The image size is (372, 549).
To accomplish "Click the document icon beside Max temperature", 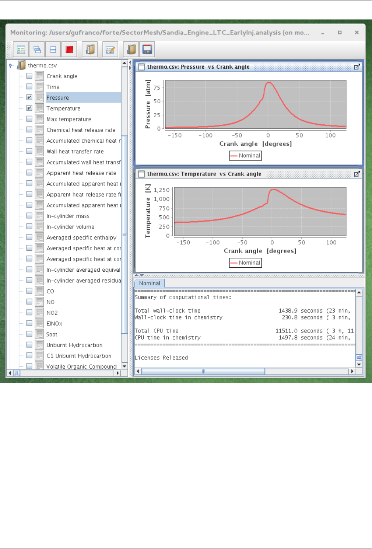I will coord(39,119).
